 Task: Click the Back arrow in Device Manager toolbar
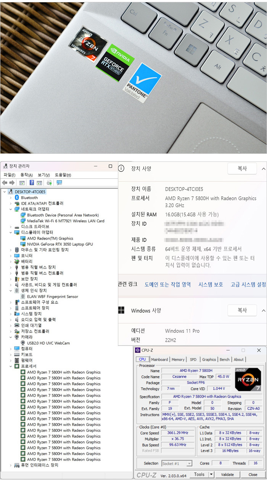(5, 183)
